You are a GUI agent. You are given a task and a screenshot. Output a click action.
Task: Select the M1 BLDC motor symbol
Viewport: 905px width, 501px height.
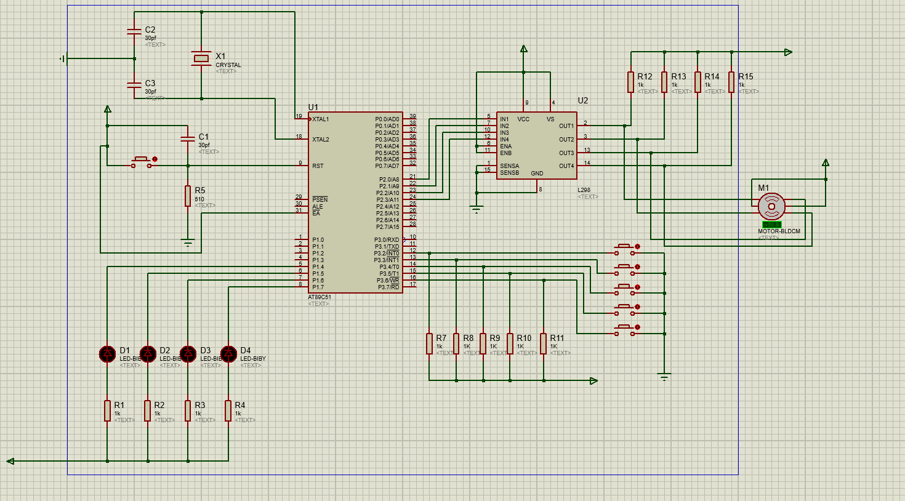click(771, 206)
